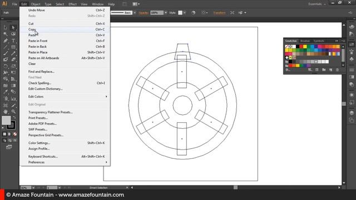The height and width of the screenshot is (200, 356).
Task: Select the Blend tool
Action: [13, 92]
